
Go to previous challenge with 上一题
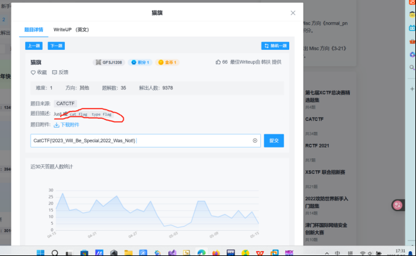point(34,46)
